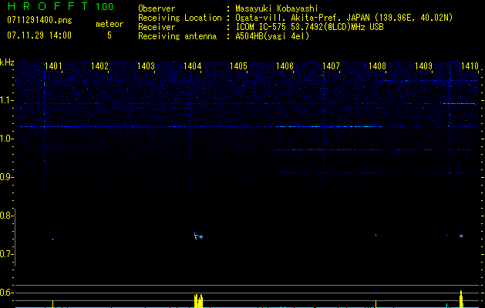Click the yellow power spike below 1404
485x308 pixels.
pos(198,300)
